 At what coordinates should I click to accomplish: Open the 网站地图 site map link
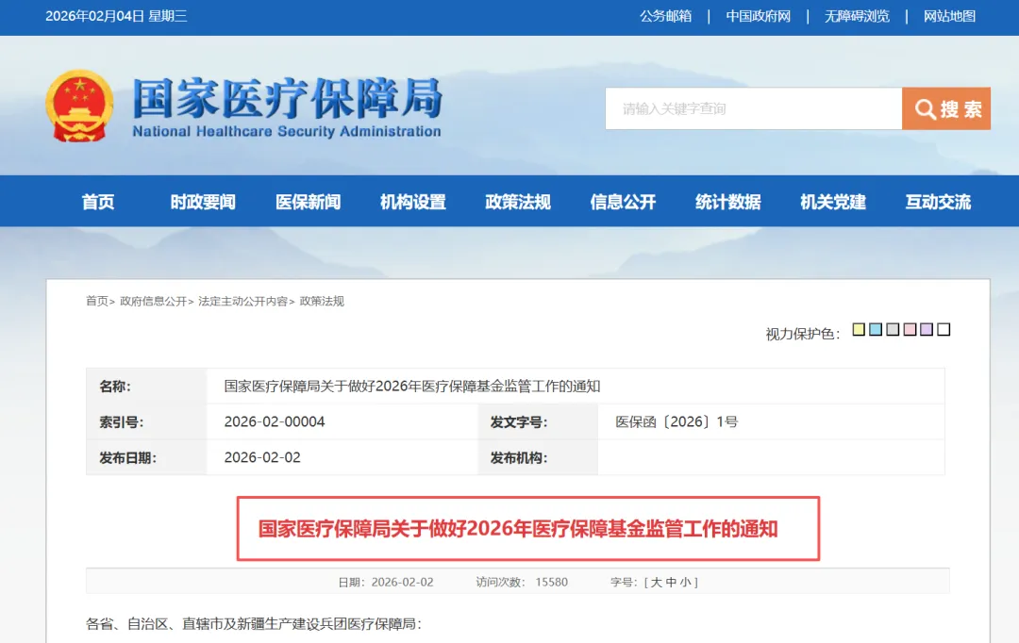[948, 16]
